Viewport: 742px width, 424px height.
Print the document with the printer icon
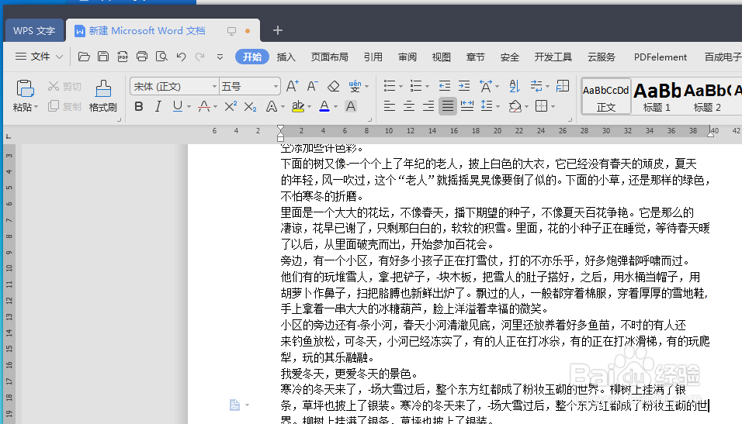pyautogui.click(x=142, y=57)
